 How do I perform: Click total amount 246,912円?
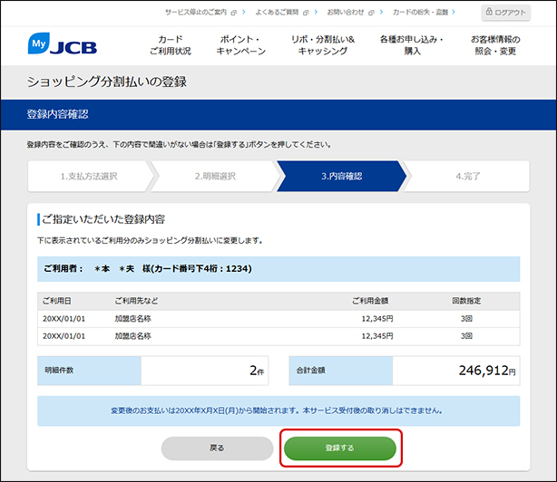(x=487, y=371)
